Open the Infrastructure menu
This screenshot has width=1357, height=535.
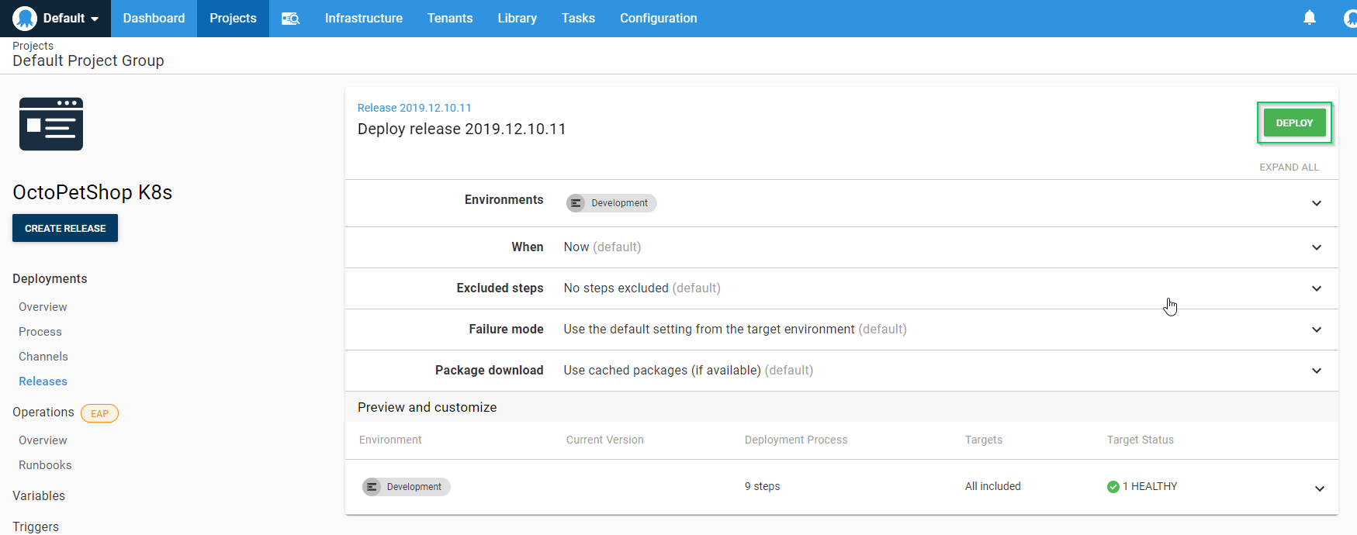363,18
